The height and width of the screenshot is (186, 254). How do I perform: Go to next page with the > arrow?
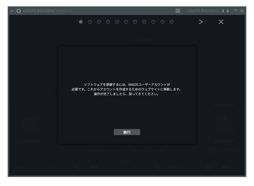coord(201,22)
